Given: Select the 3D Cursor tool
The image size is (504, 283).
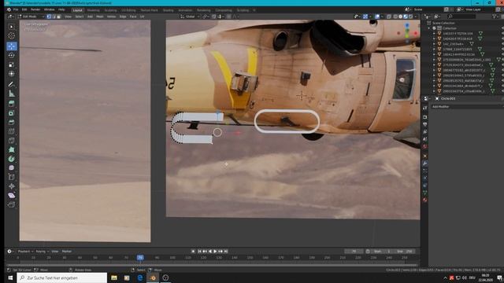Looking at the screenshot, I should click(12, 36).
